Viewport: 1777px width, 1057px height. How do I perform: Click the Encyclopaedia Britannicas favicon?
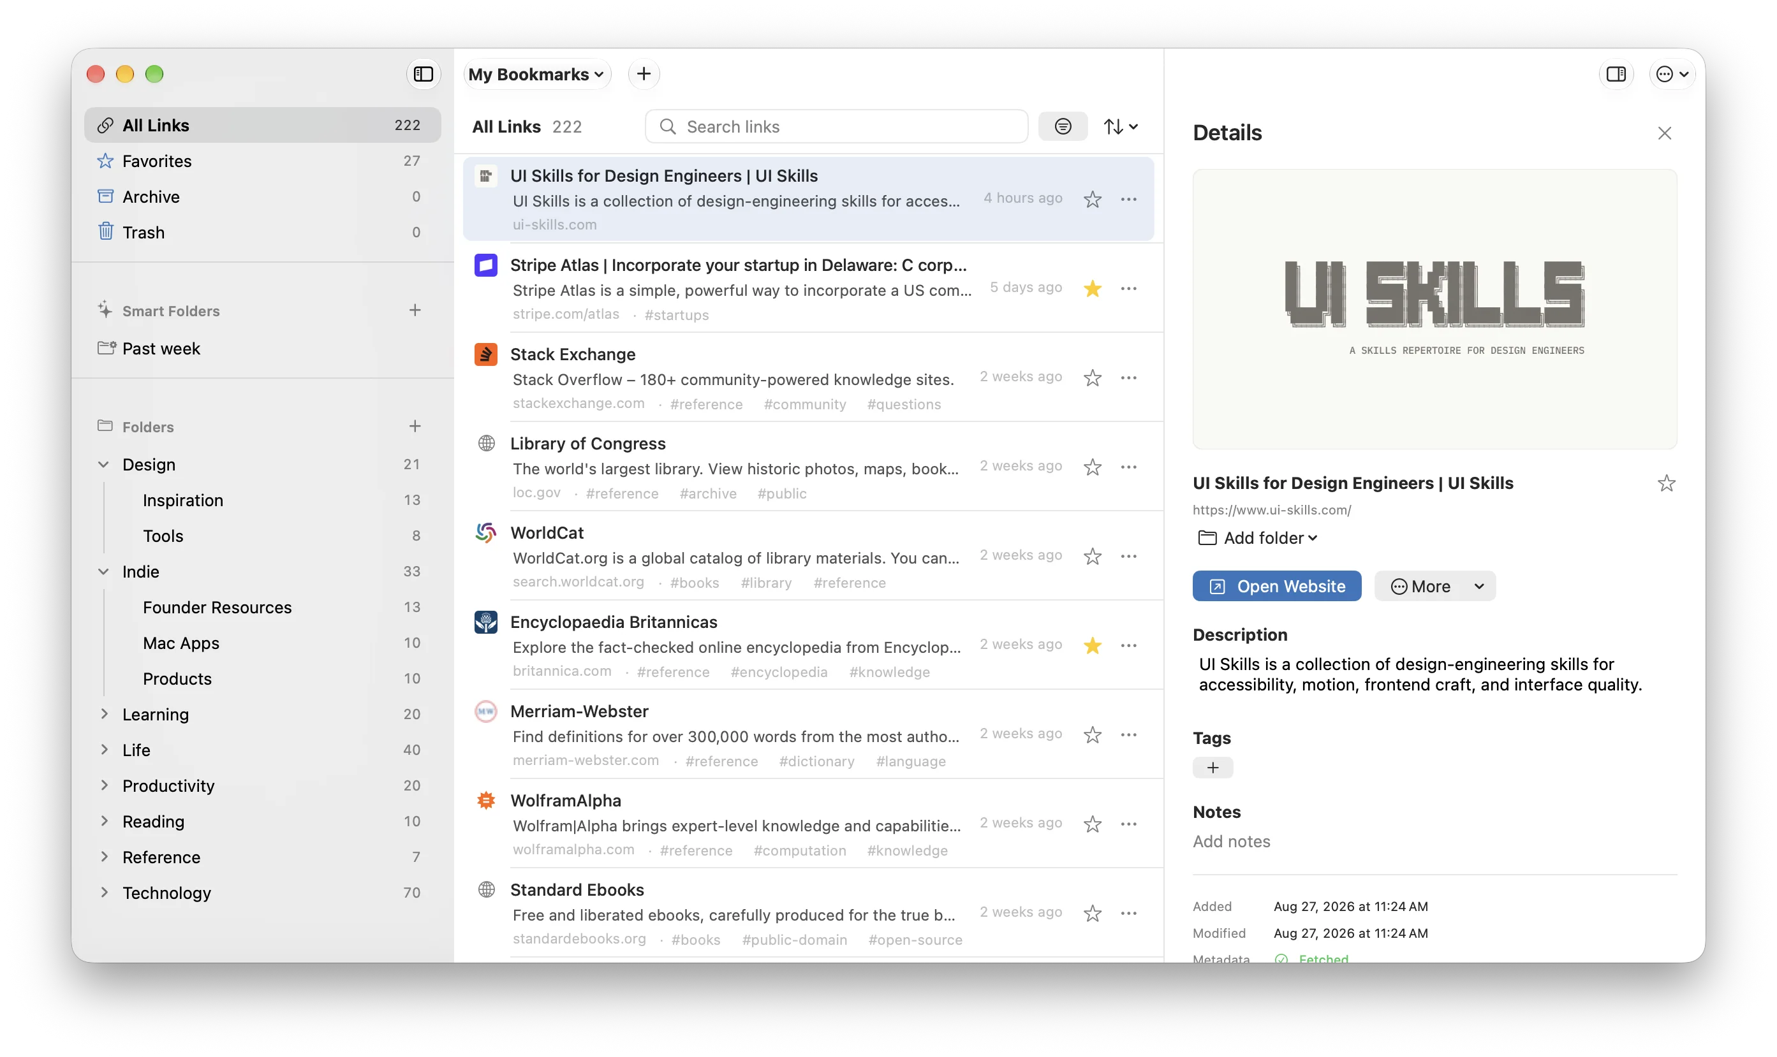point(486,622)
